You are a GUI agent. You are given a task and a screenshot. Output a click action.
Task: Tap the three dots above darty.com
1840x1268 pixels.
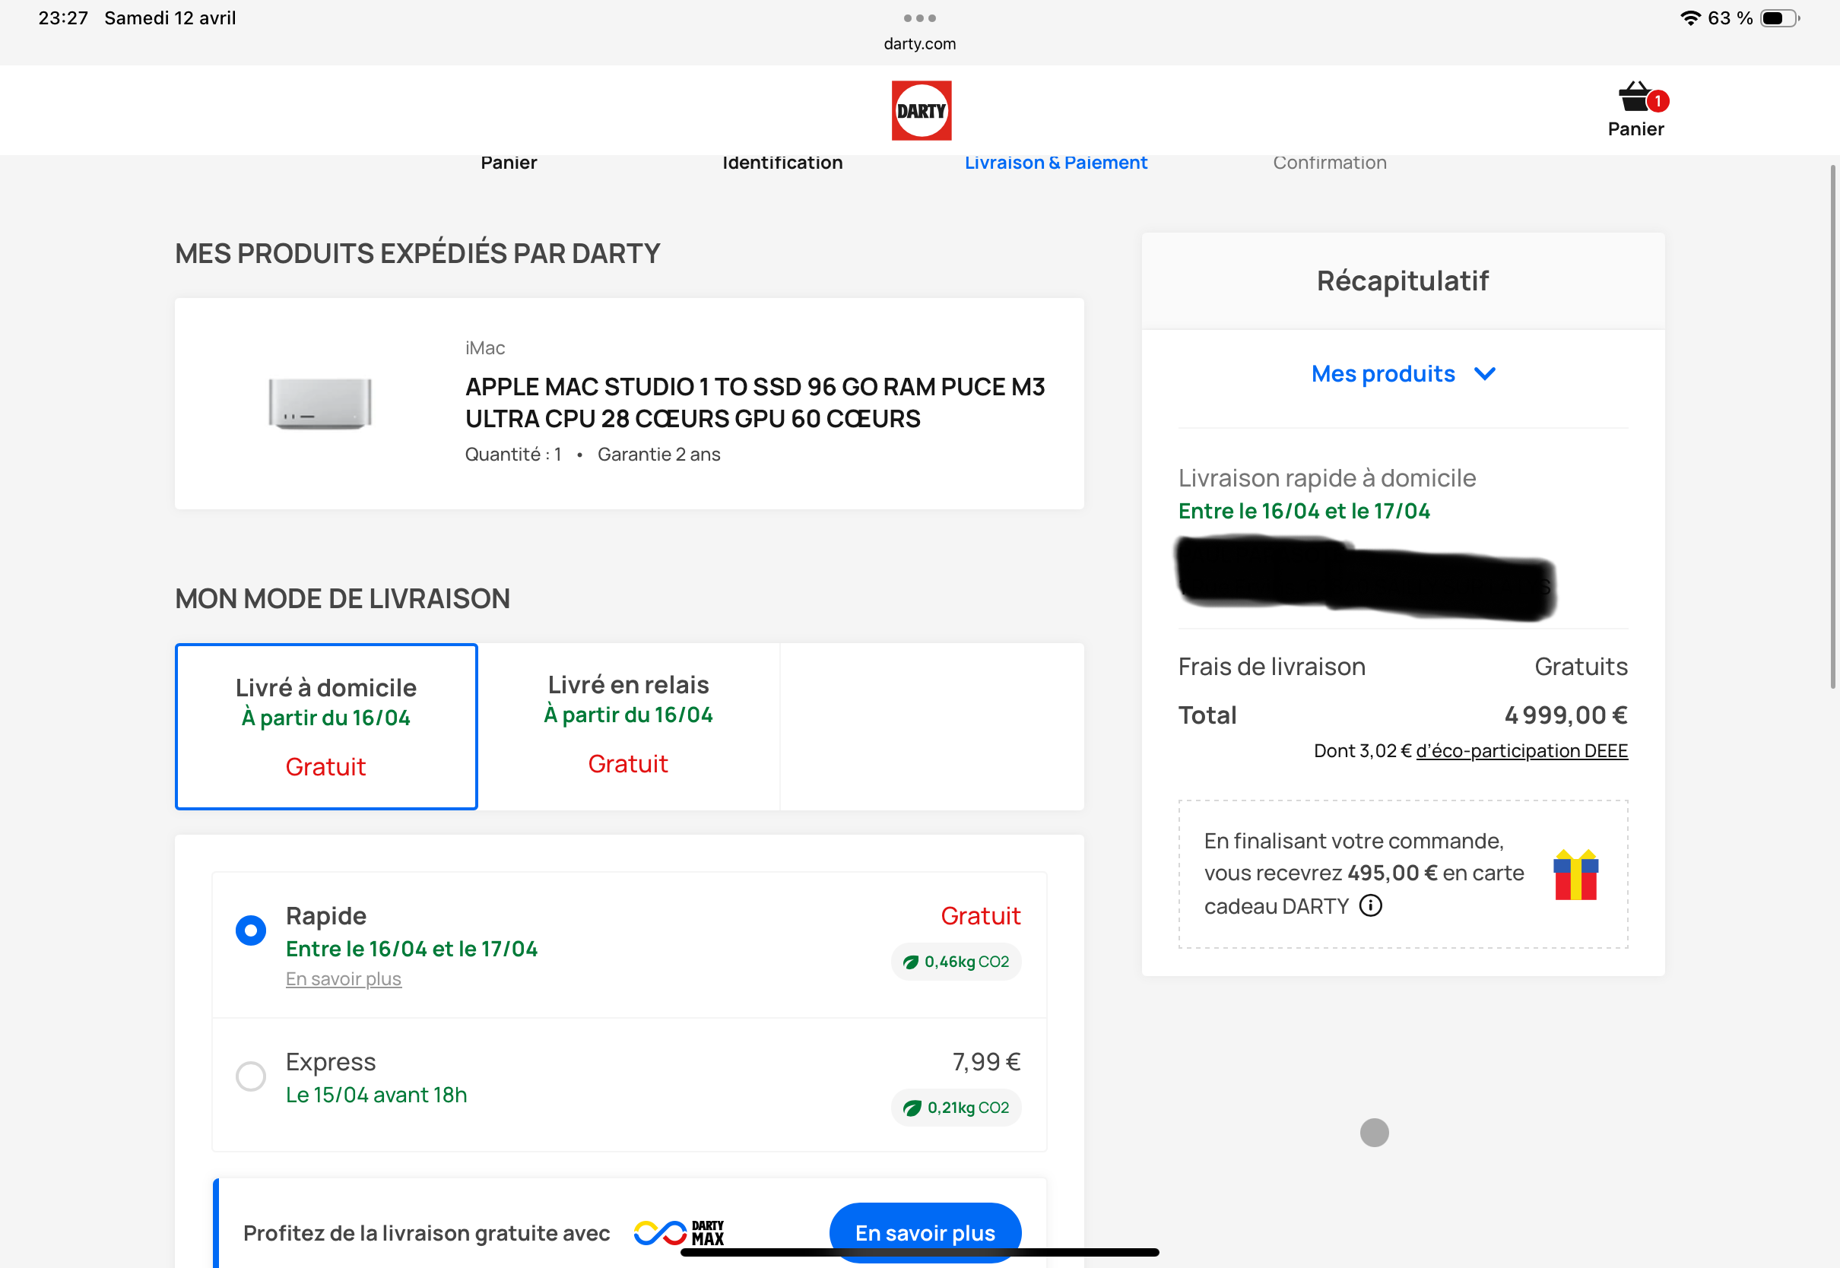[919, 17]
